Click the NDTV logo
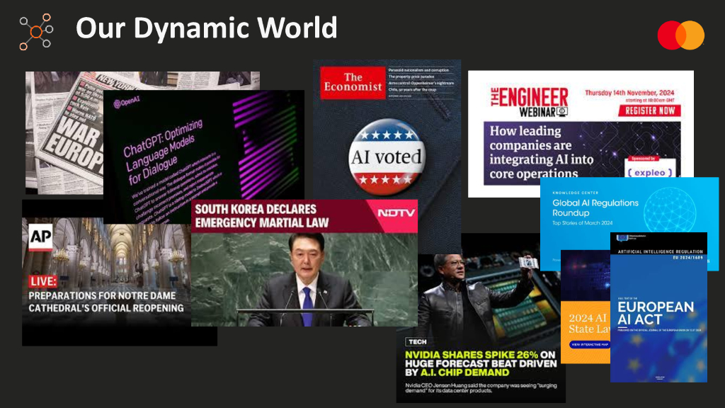This screenshot has width=725, height=408. pos(396,212)
